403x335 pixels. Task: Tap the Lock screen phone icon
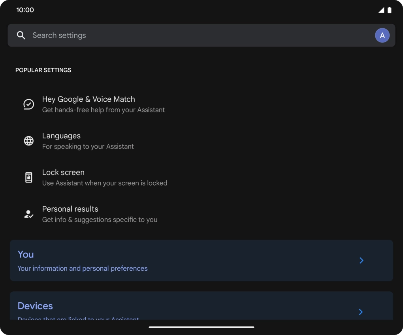pos(29,177)
